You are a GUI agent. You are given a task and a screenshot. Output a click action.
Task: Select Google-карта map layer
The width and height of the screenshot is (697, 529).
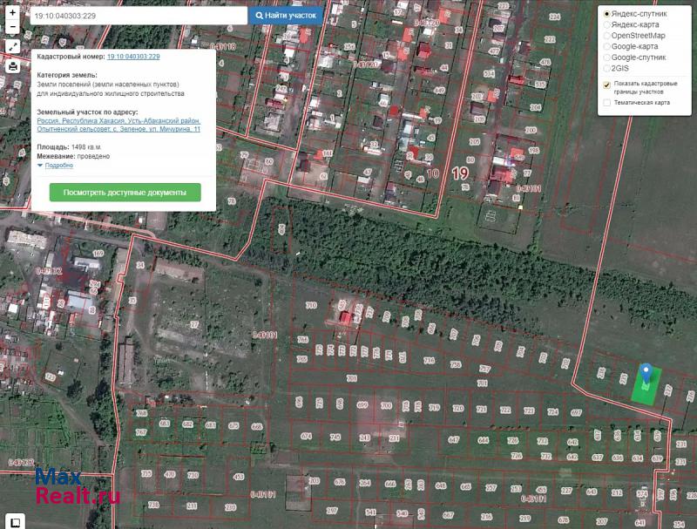[607, 46]
